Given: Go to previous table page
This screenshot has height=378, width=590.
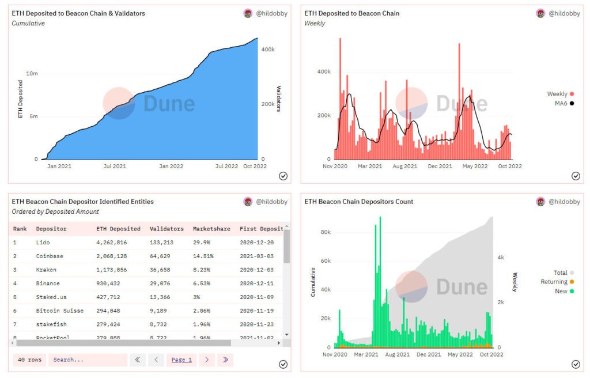Looking at the screenshot, I should [x=156, y=360].
